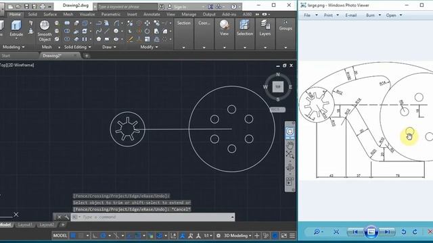The image size is (433, 243).
Task: Rotate image clockwise in Photo Viewer
Action: tap(415, 232)
